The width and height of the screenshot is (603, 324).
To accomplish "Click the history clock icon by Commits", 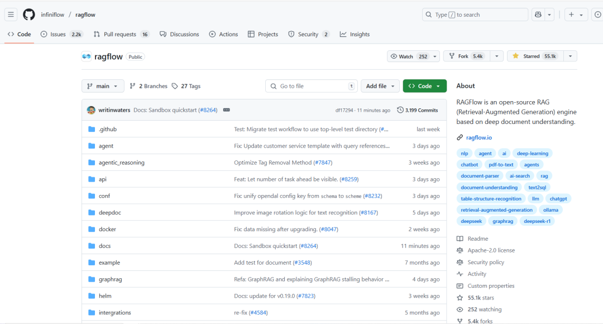I will (400, 110).
